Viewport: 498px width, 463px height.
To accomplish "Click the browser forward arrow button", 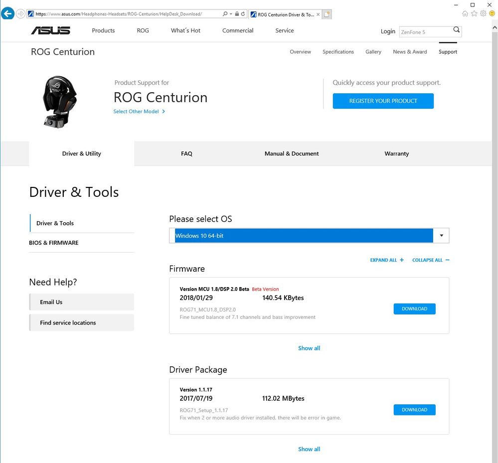I will tap(20, 13).
